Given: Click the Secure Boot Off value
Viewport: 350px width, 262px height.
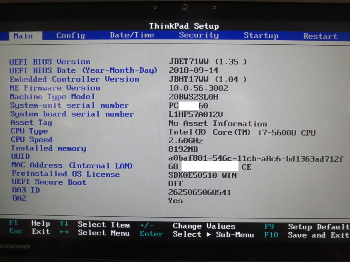Looking at the screenshot, I should pos(175,184).
